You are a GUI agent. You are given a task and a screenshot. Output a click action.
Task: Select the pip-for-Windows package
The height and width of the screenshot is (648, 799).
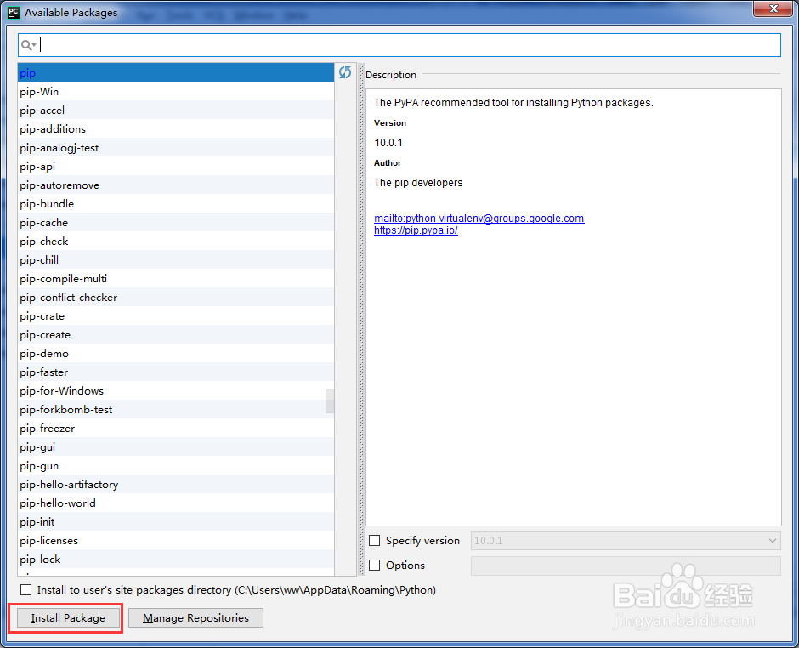[x=176, y=391]
